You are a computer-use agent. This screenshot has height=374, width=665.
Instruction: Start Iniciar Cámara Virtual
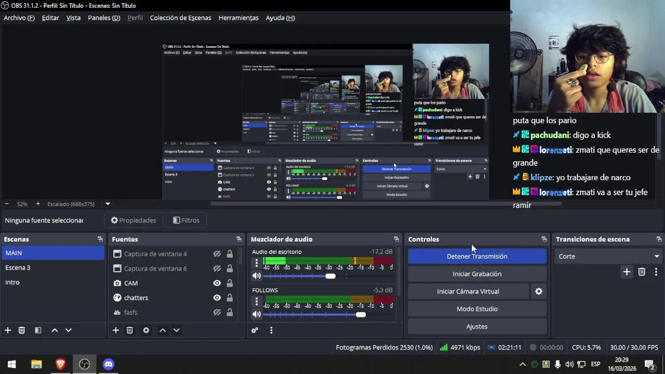coord(468,291)
